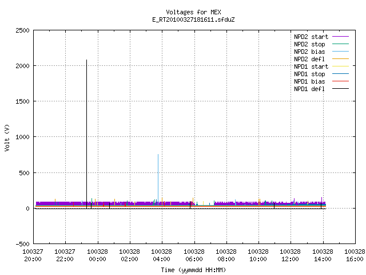Click the 'NPD2 defl' legend label
The image size is (366, 275).
pyautogui.click(x=309, y=59)
